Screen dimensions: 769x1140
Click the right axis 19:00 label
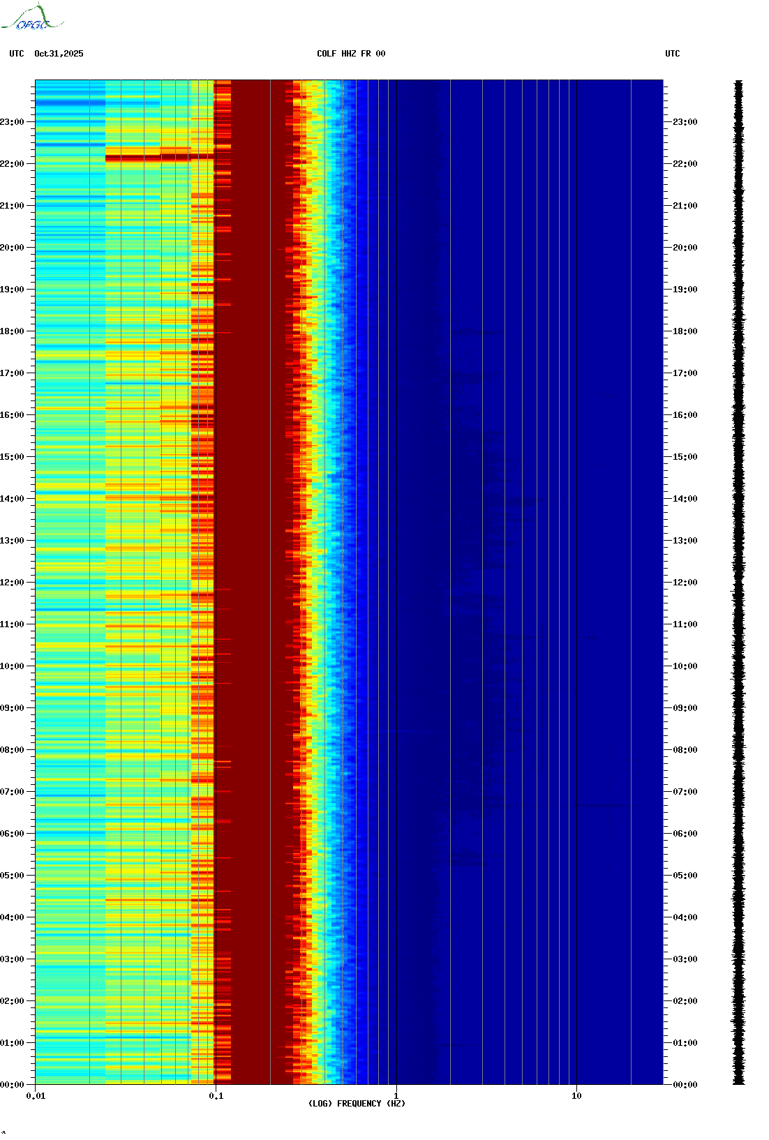click(x=685, y=290)
